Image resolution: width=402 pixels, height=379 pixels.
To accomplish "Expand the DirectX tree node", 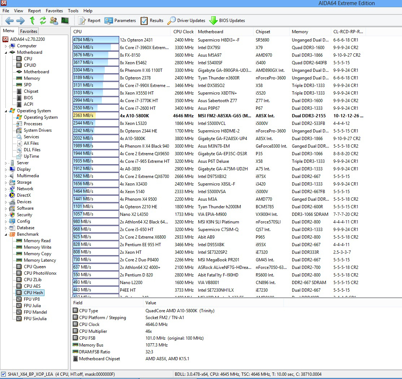I will 6,196.
